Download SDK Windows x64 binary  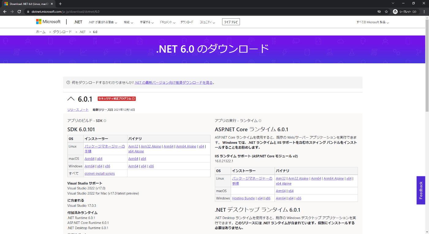point(143,166)
